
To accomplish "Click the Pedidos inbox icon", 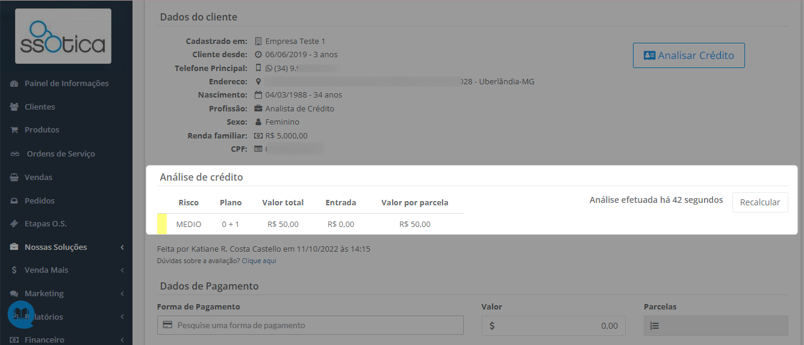I will coord(14,200).
